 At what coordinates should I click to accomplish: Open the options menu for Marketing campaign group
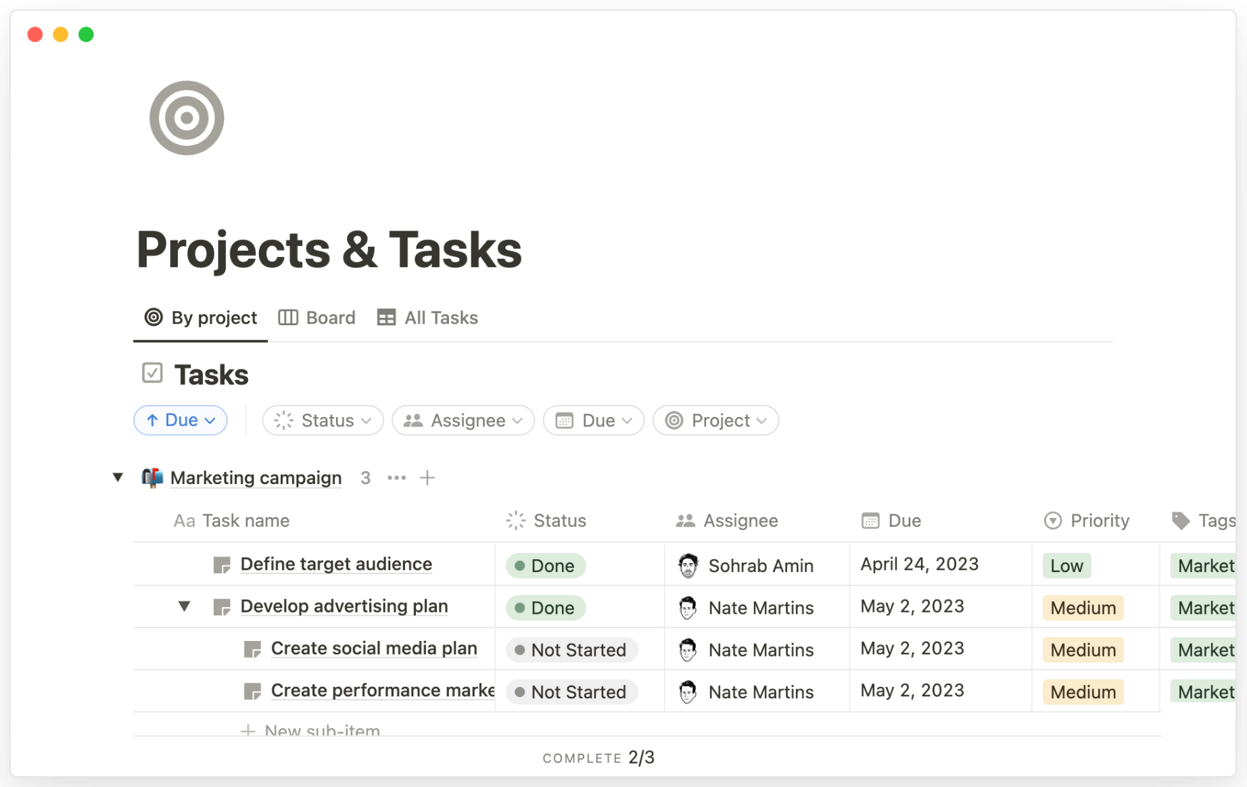396,477
